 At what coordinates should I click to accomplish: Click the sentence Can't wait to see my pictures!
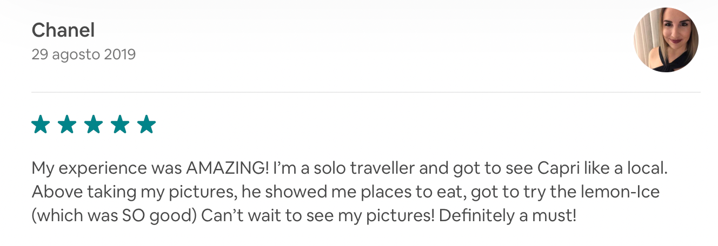(318, 216)
